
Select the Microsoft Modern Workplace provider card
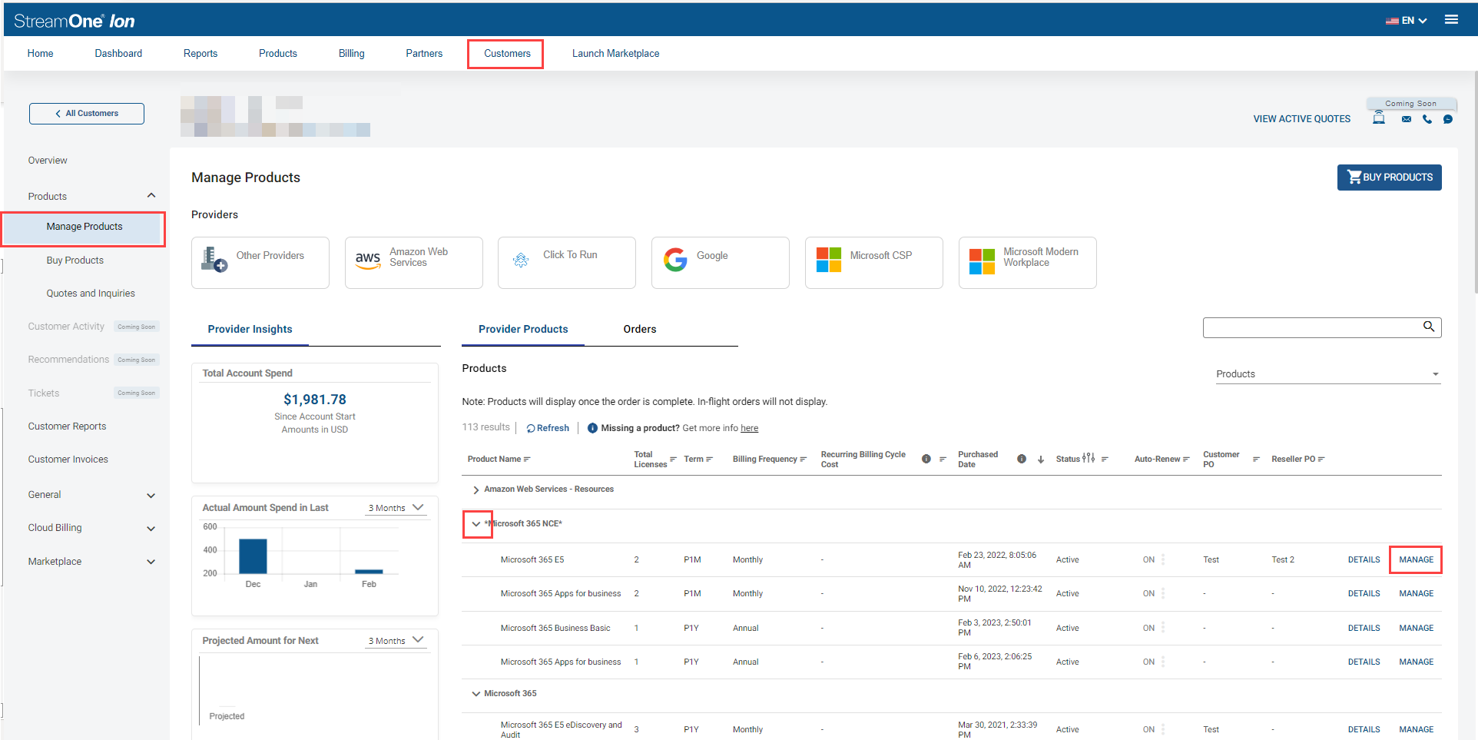point(1027,263)
